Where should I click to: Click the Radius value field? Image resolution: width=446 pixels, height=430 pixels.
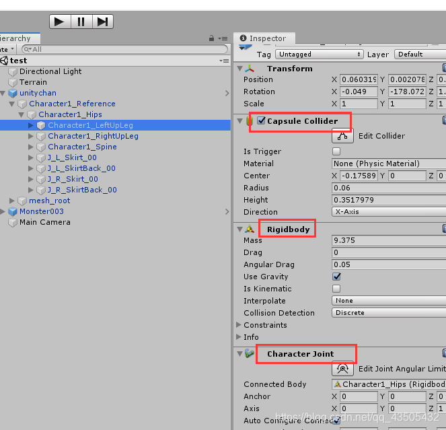(x=389, y=188)
